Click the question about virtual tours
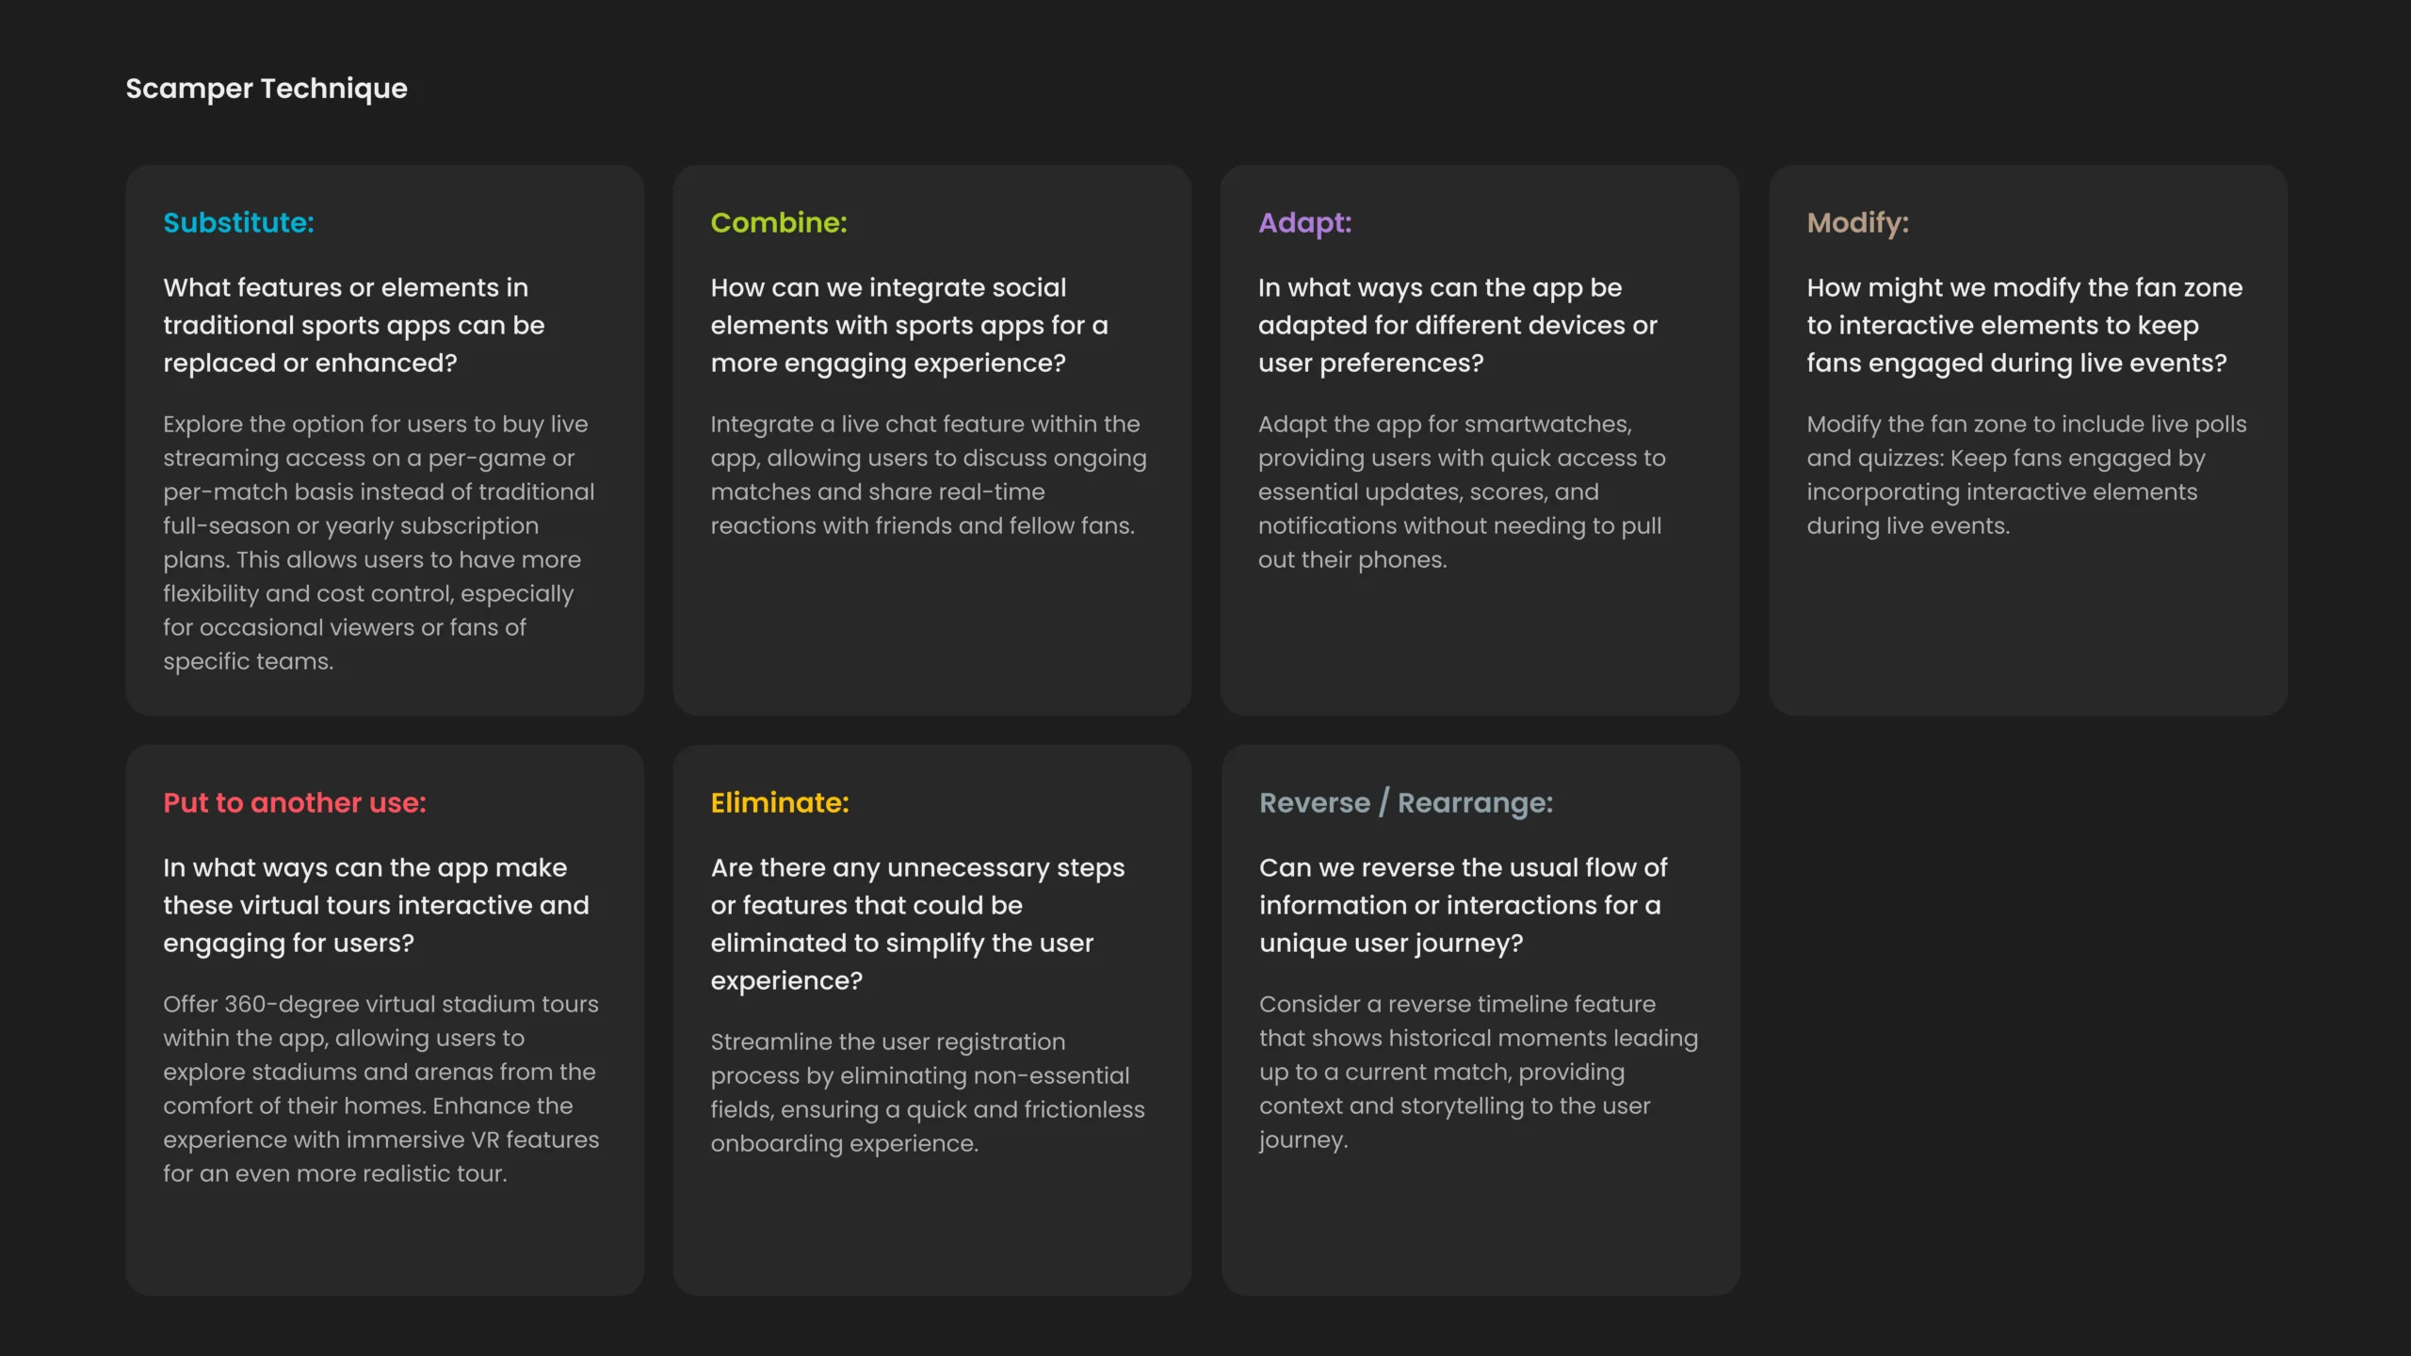The height and width of the screenshot is (1356, 2411). [376, 905]
